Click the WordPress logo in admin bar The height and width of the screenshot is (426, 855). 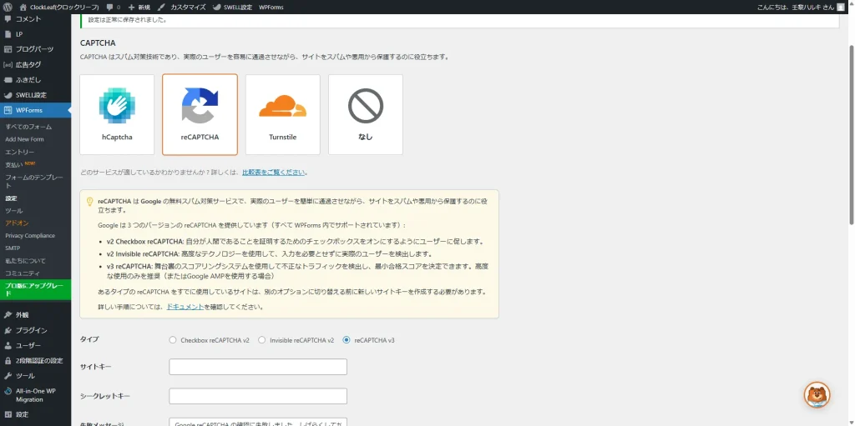click(x=8, y=7)
